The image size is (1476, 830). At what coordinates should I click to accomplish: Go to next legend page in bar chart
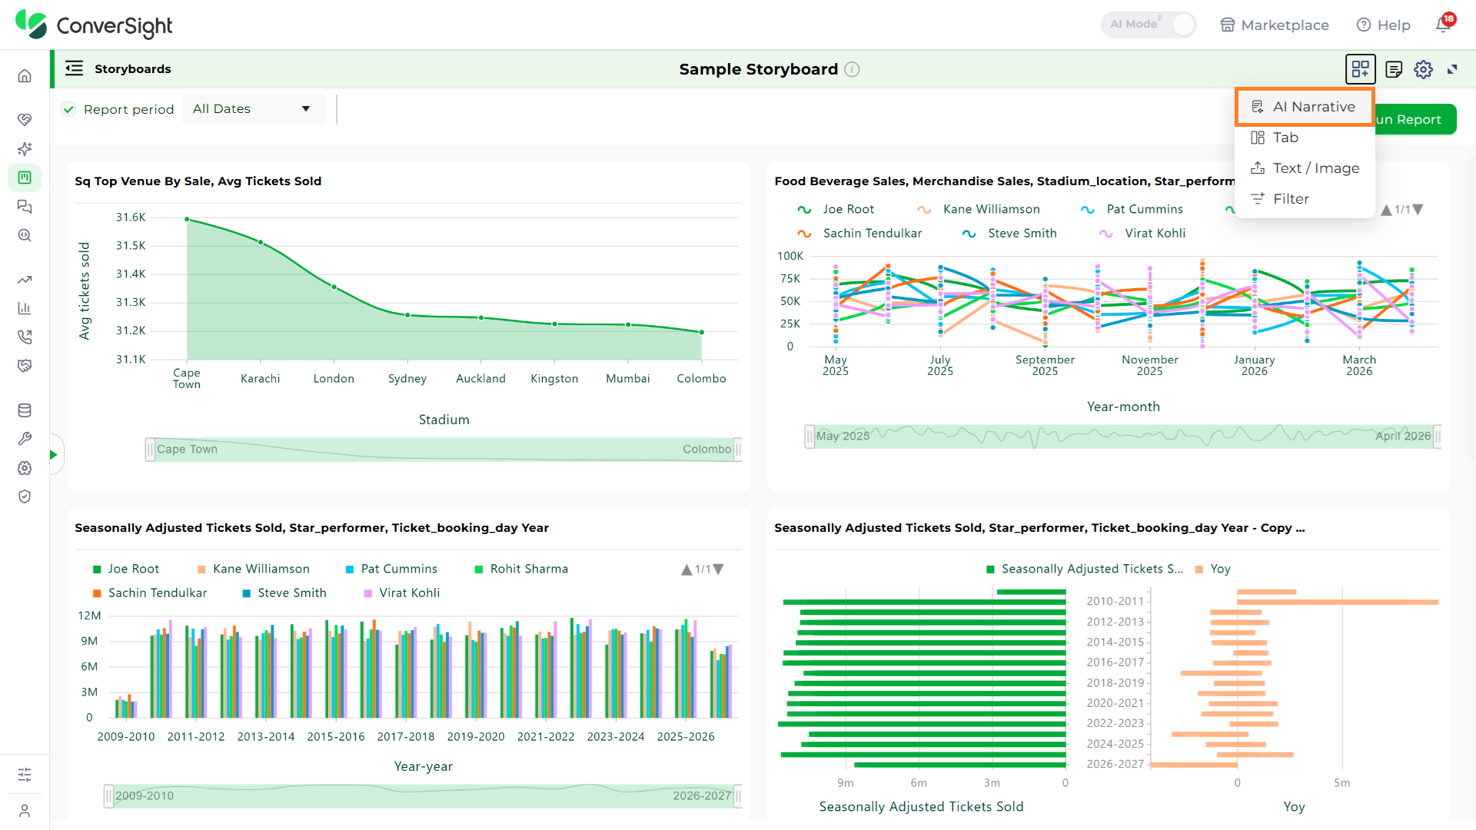coord(719,569)
